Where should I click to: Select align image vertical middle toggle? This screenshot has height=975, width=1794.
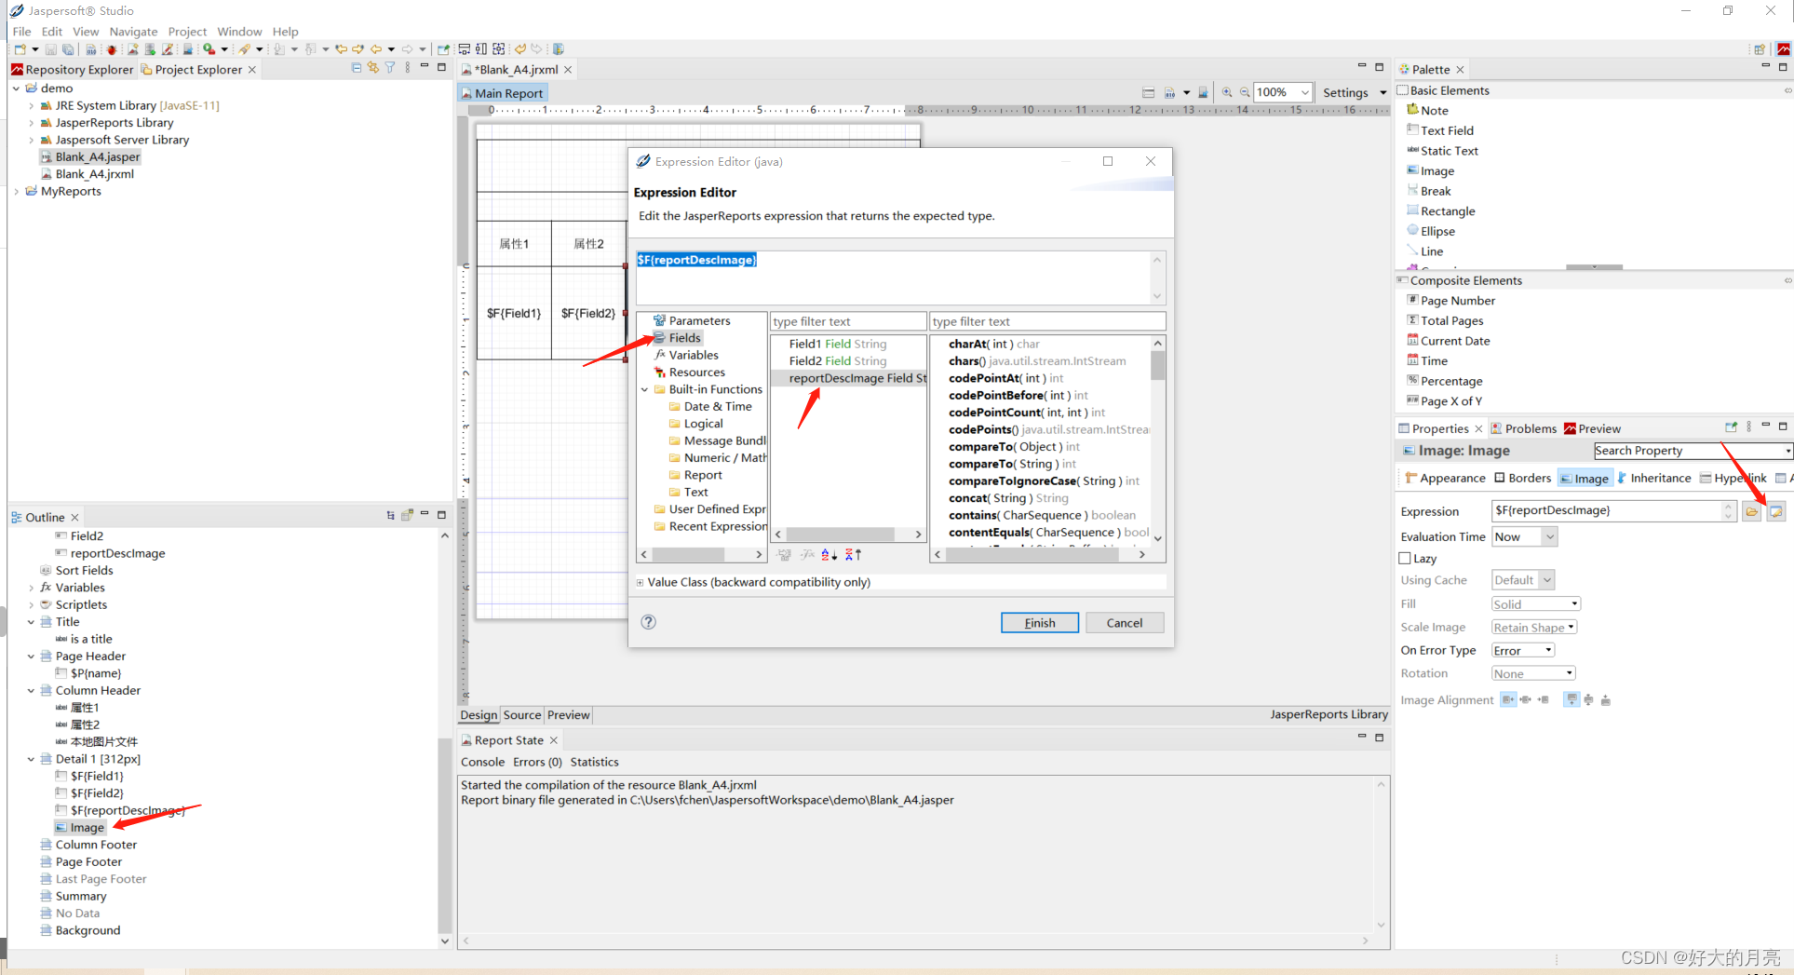point(1588,699)
